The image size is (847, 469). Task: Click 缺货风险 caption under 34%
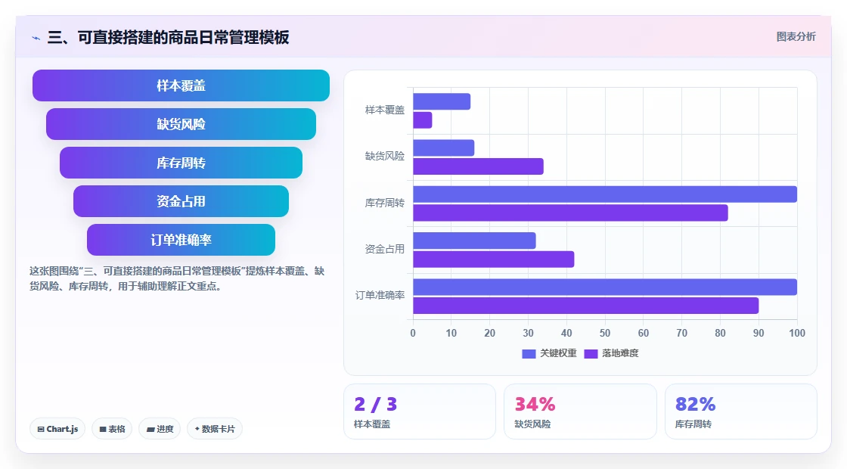(532, 424)
